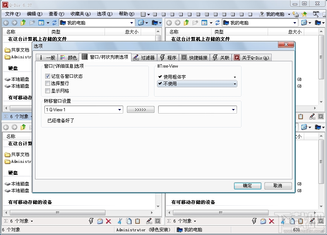This screenshot has width=327, height=235.
Task: Click 共享文档 folder in top-left pane
Action: [x=17, y=50]
